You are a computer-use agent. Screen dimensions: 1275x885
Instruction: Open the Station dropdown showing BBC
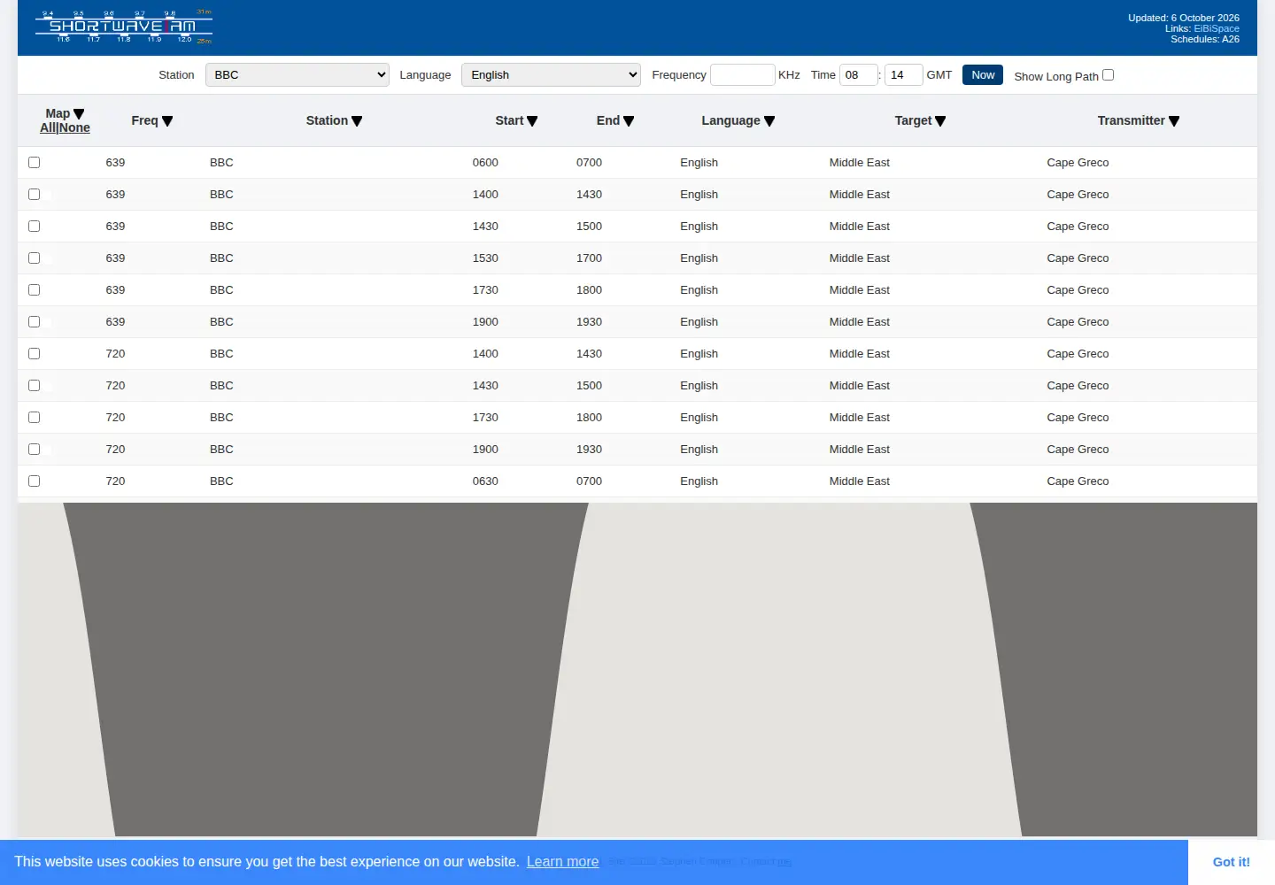tap(297, 75)
